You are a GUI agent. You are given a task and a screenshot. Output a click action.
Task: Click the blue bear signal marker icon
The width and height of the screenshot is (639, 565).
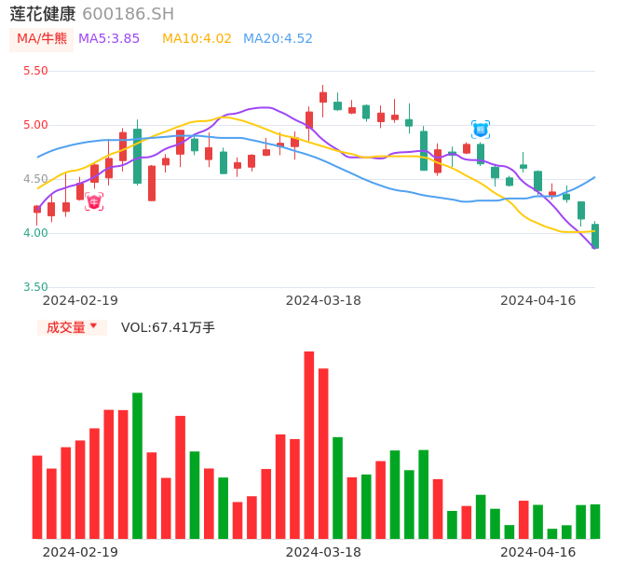[x=481, y=130]
